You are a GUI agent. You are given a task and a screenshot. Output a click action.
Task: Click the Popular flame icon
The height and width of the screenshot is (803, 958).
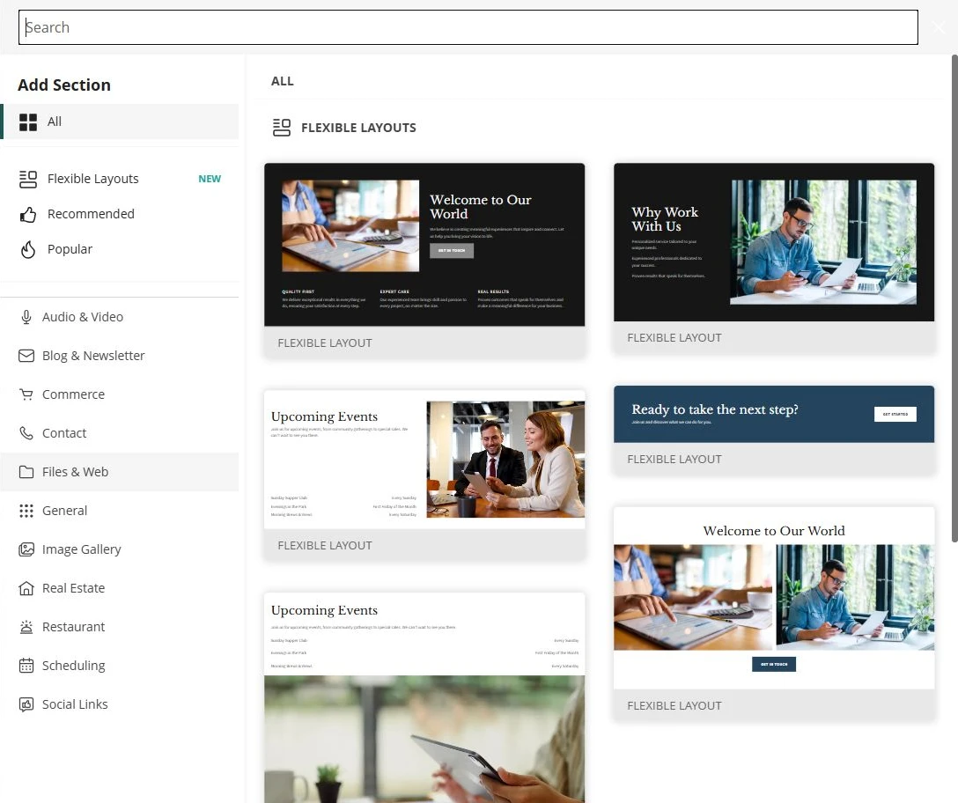coord(28,249)
